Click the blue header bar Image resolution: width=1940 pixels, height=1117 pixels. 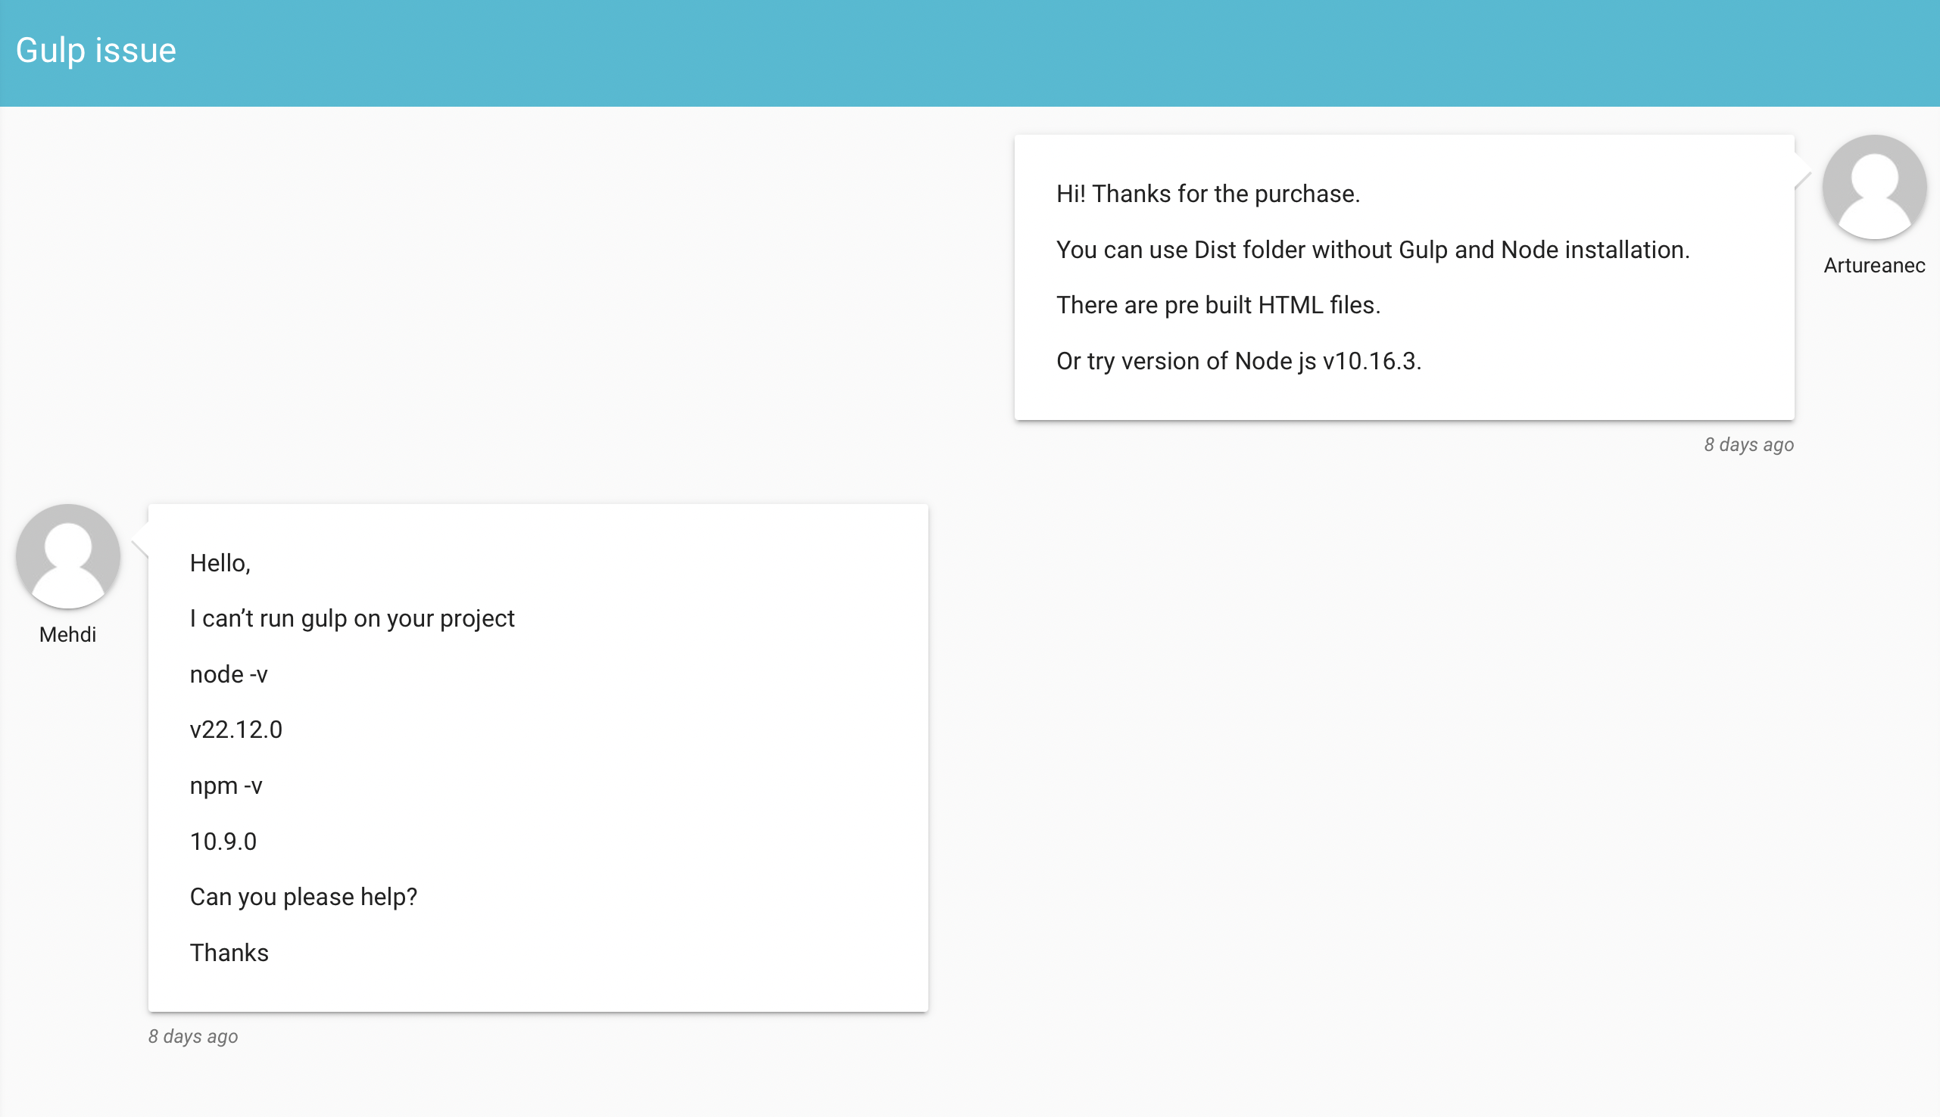(x=970, y=53)
